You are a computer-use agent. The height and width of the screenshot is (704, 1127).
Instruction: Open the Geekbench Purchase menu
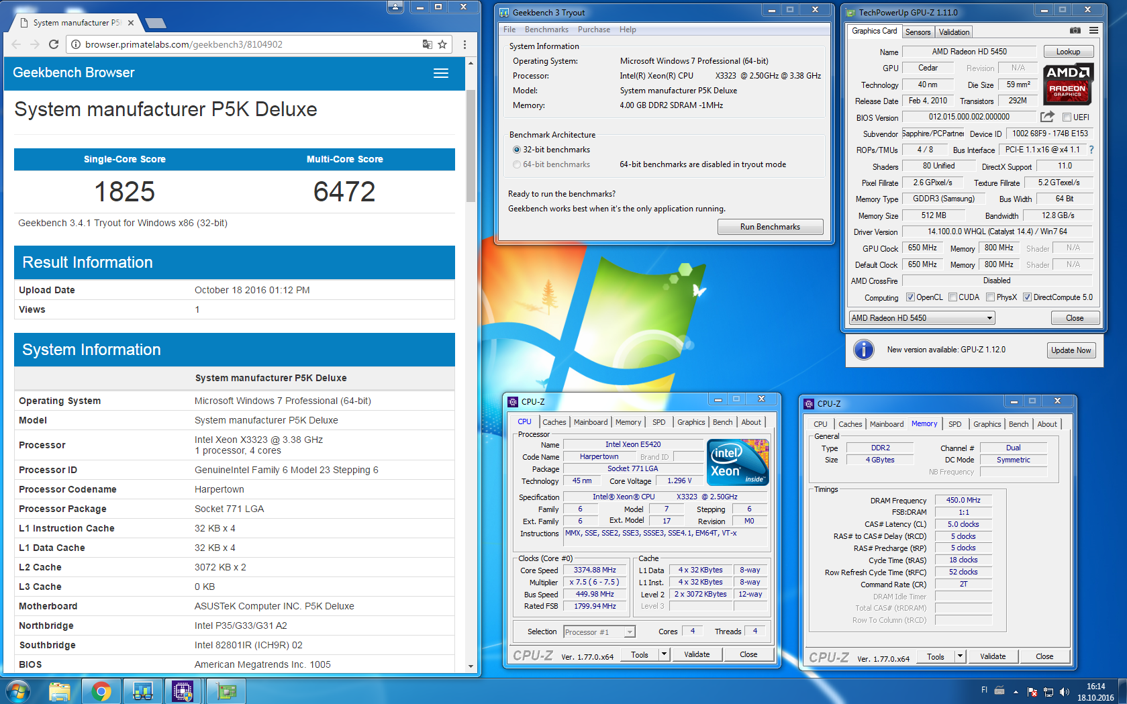[x=594, y=30]
